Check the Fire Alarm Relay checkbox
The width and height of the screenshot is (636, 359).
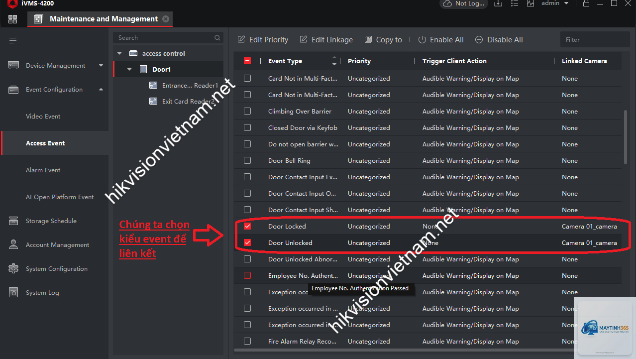pyautogui.click(x=247, y=341)
